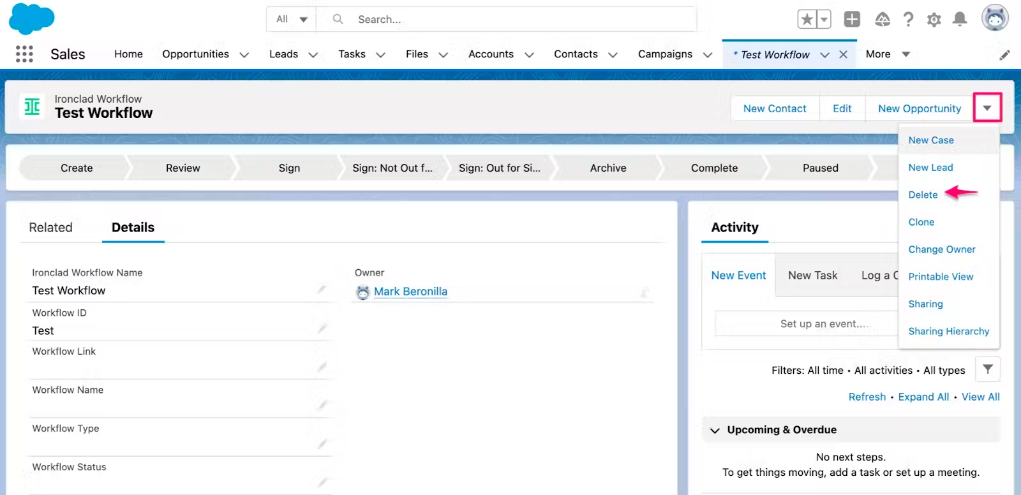The width and height of the screenshot is (1021, 495).
Task: Open the Trailhead guidance icon
Action: pyautogui.click(x=883, y=20)
